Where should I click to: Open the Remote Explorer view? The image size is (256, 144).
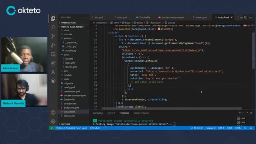pyautogui.click(x=53, y=54)
